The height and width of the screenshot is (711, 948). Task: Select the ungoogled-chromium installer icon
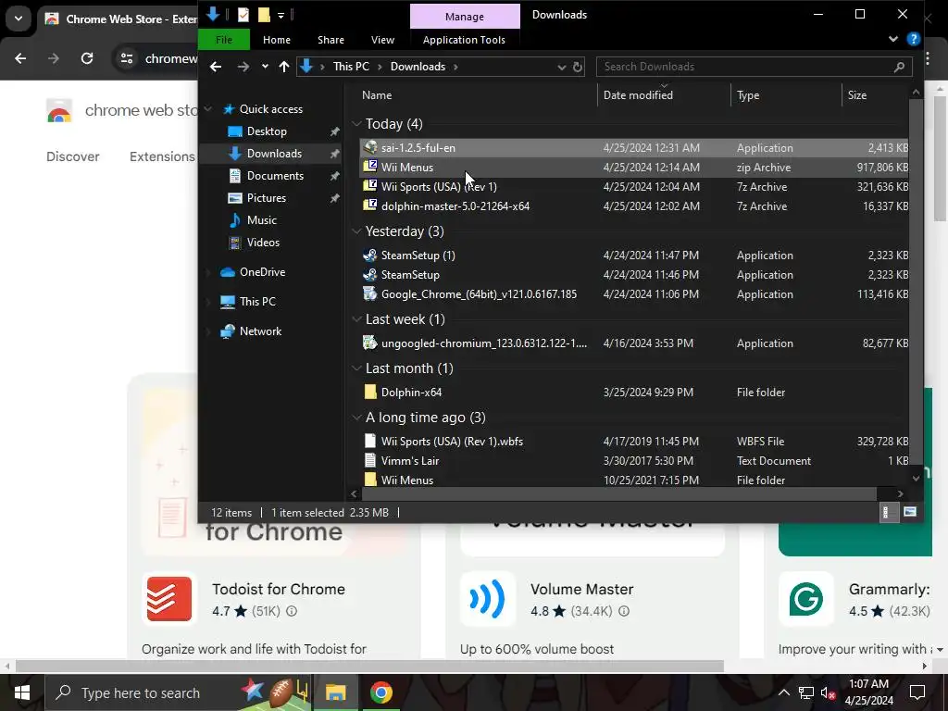(x=370, y=343)
